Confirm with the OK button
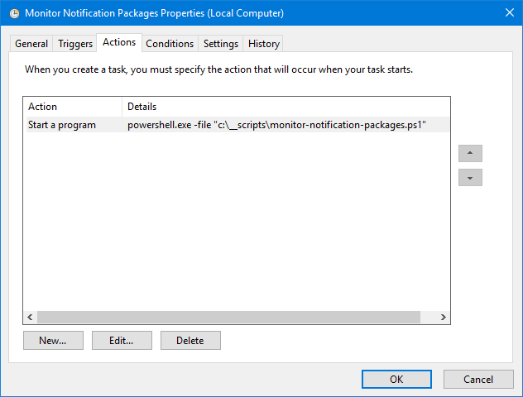523x397 pixels. point(396,379)
